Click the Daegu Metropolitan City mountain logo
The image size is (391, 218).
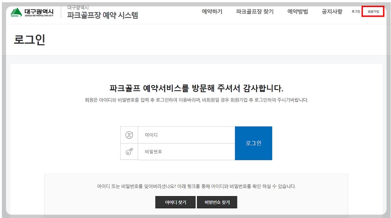16,12
